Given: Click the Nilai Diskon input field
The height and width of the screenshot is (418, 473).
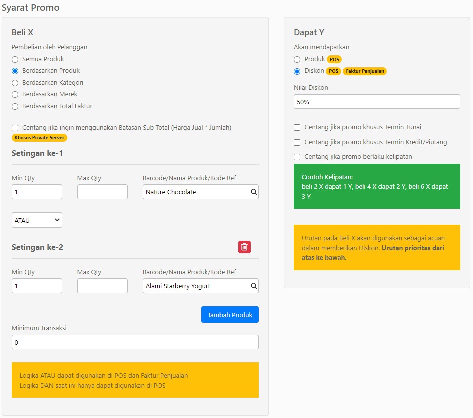Looking at the screenshot, I should pos(376,102).
